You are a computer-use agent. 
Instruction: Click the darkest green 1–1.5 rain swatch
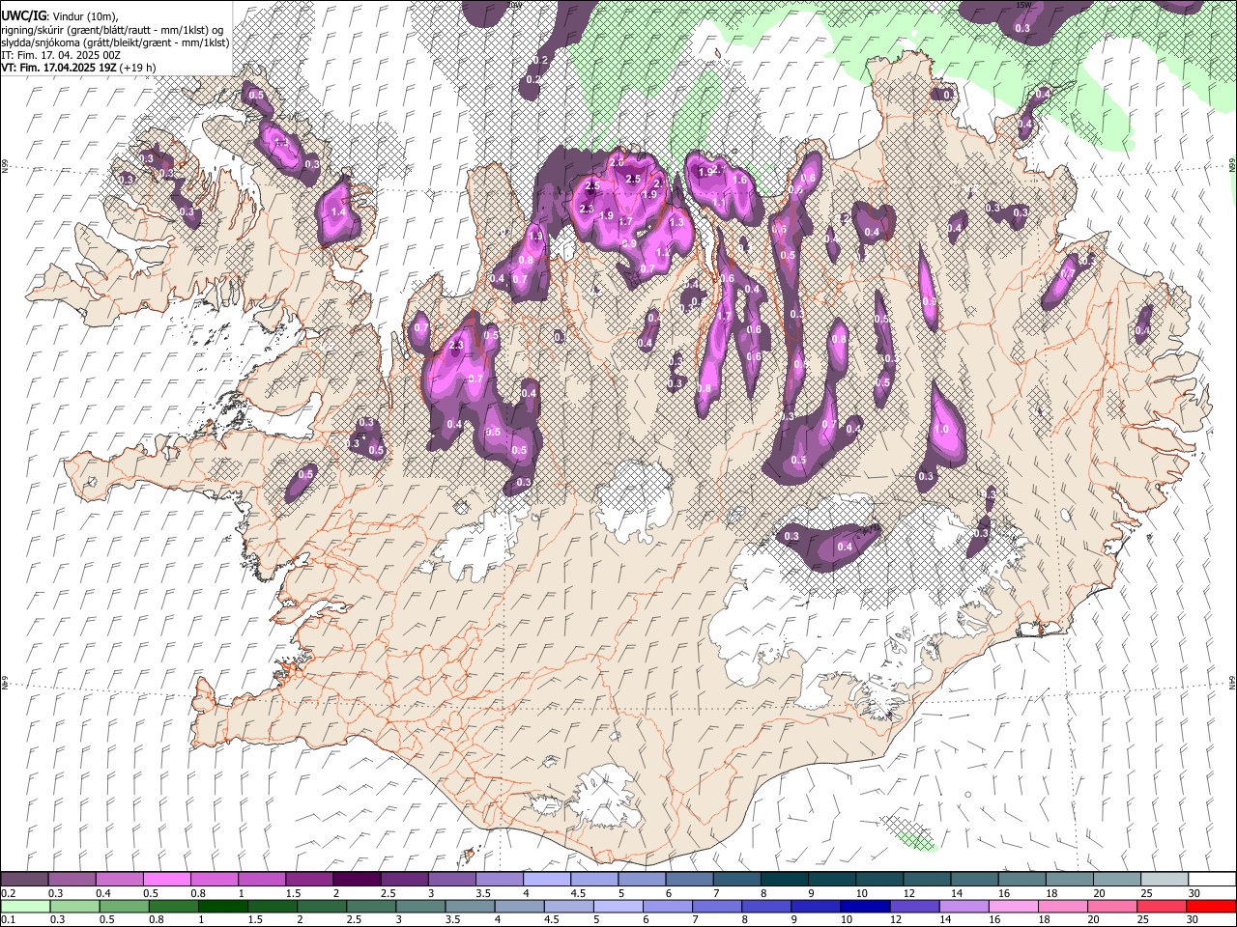[223, 906]
